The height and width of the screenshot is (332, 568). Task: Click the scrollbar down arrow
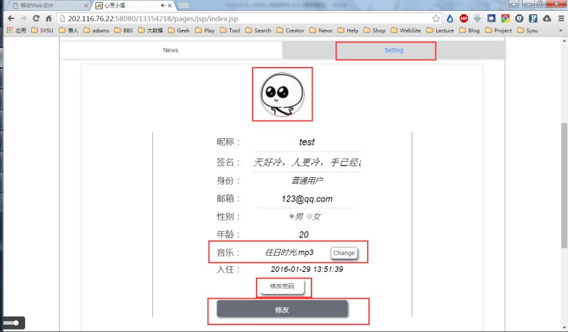[564, 329]
